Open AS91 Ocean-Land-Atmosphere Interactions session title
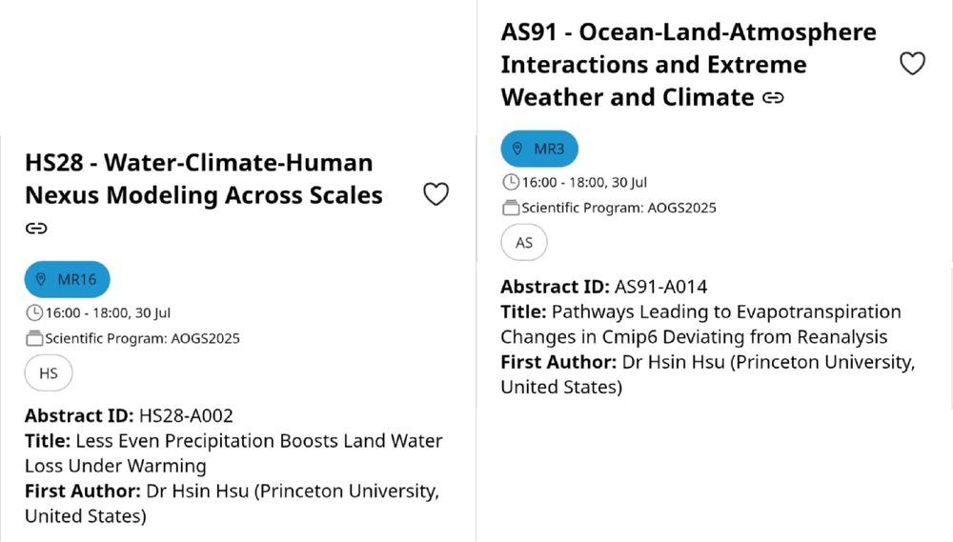This screenshot has height=542, width=953. click(x=688, y=65)
